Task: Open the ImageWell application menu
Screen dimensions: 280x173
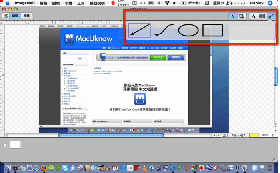Action: click(x=25, y=3)
